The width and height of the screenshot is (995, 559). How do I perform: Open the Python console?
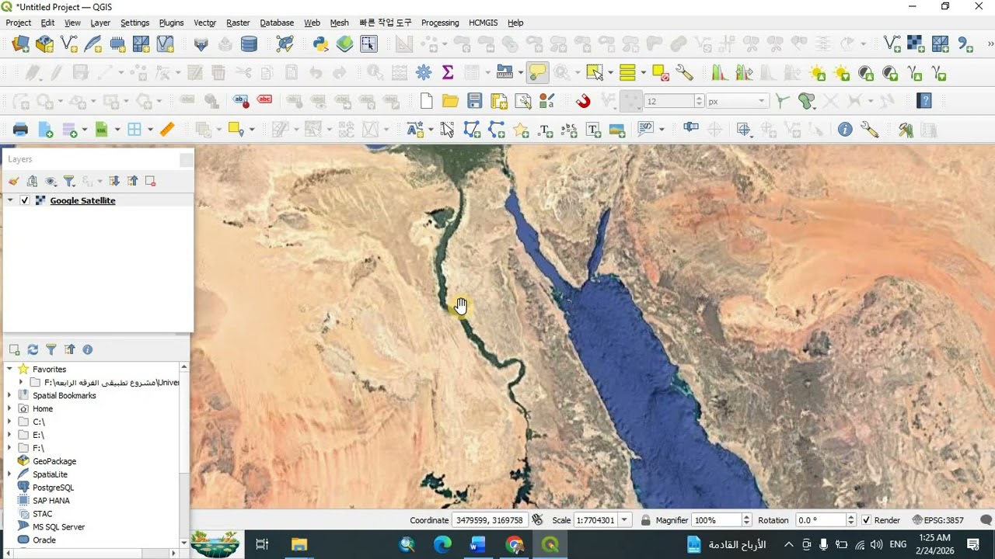(320, 44)
